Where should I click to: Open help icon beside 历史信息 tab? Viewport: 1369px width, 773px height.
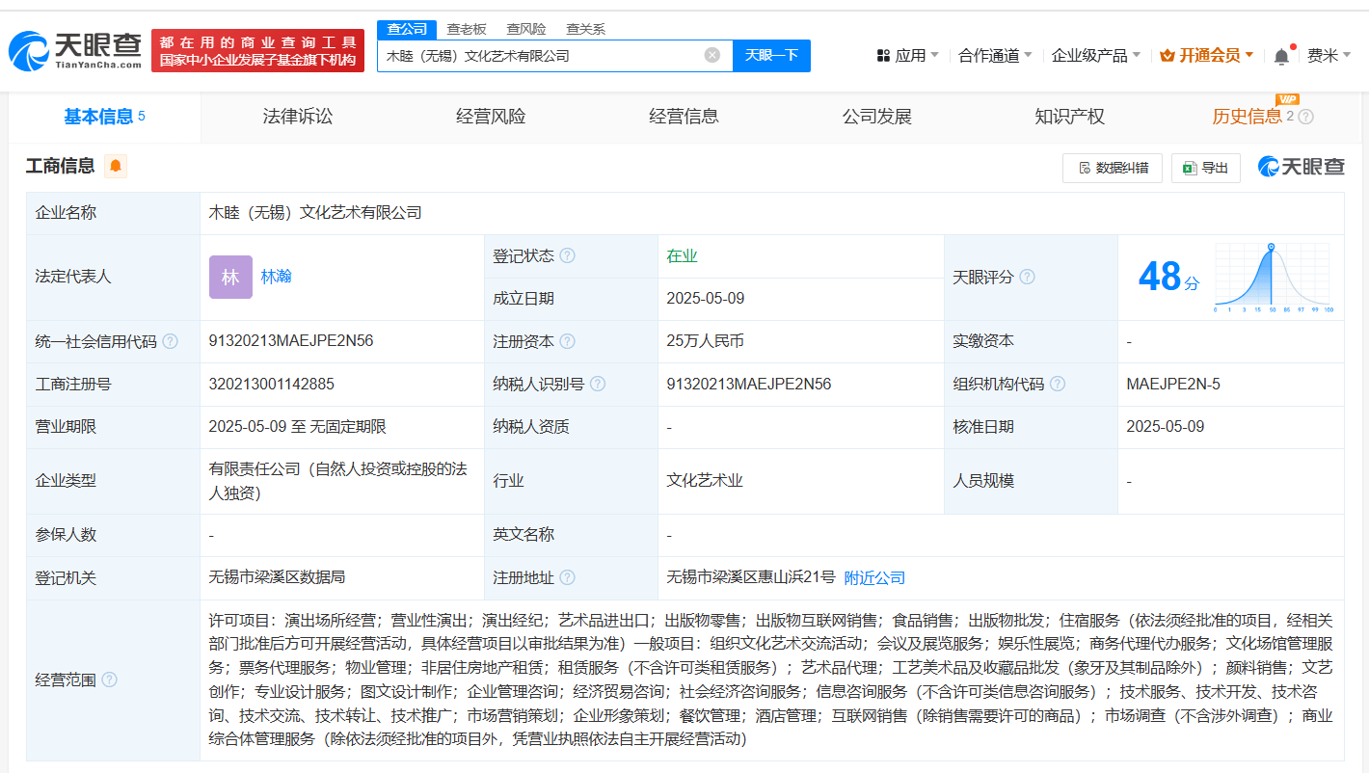point(1305,117)
